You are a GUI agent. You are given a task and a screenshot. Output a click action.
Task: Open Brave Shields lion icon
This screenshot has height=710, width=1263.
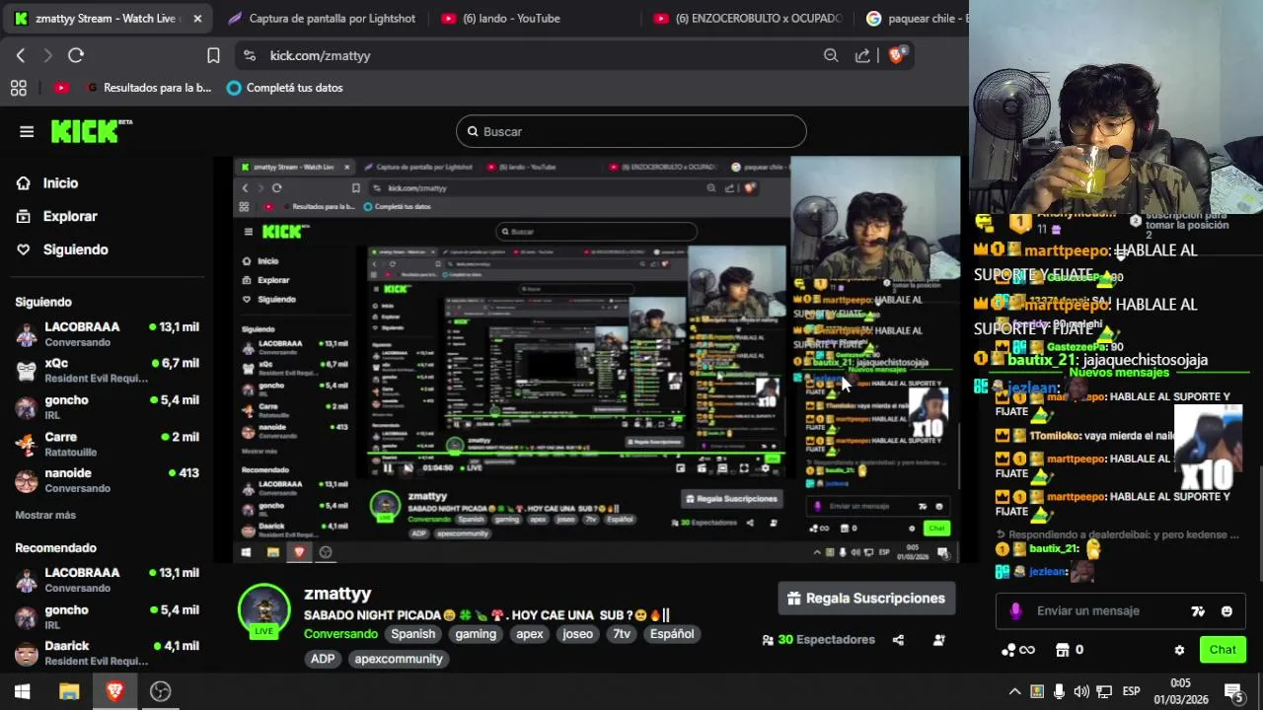896,55
